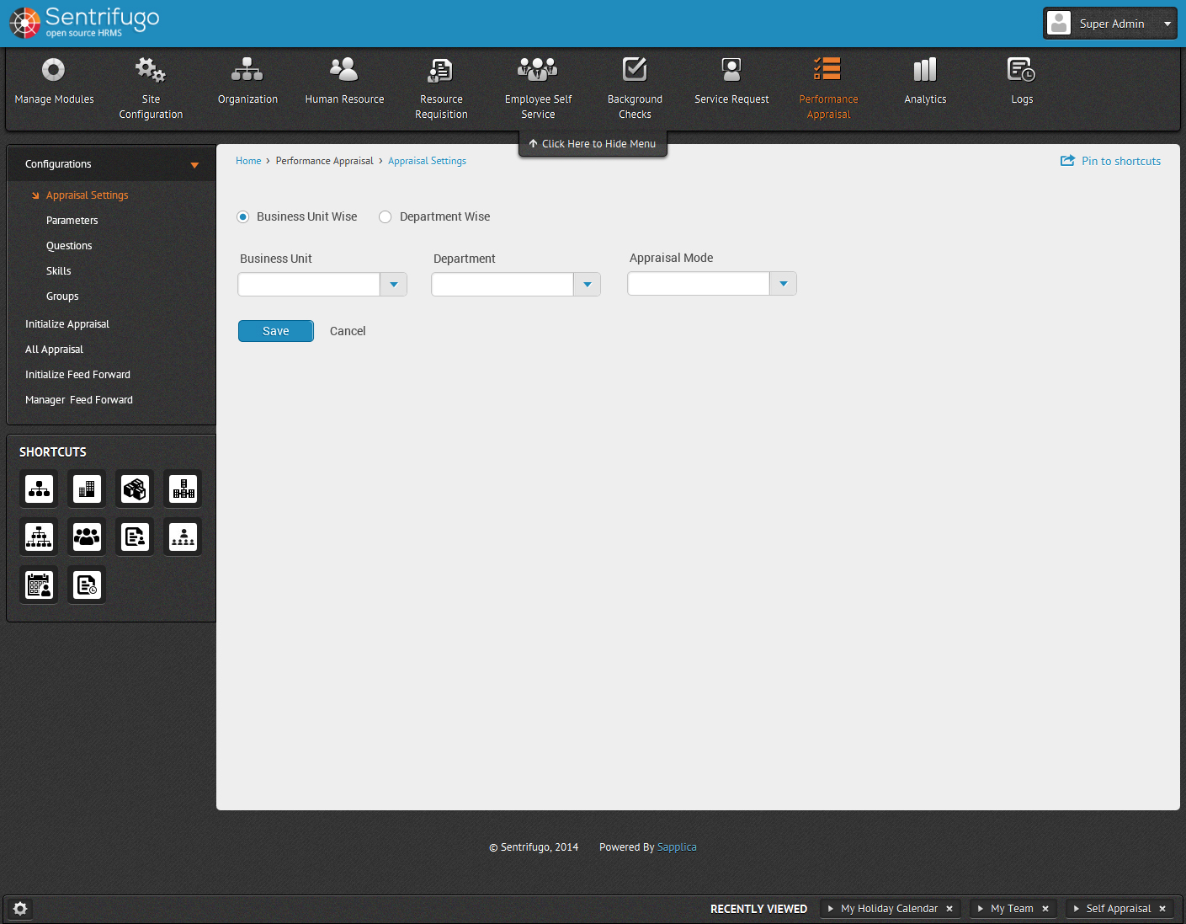Open the Super Admin user dropdown

pyautogui.click(x=1167, y=24)
